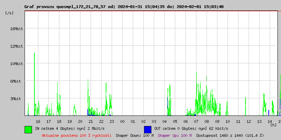Image resolution: width=281 pixels, height=140 pixels.
Task: Click the 6Mbit y-axis label
Action: tap(16, 81)
